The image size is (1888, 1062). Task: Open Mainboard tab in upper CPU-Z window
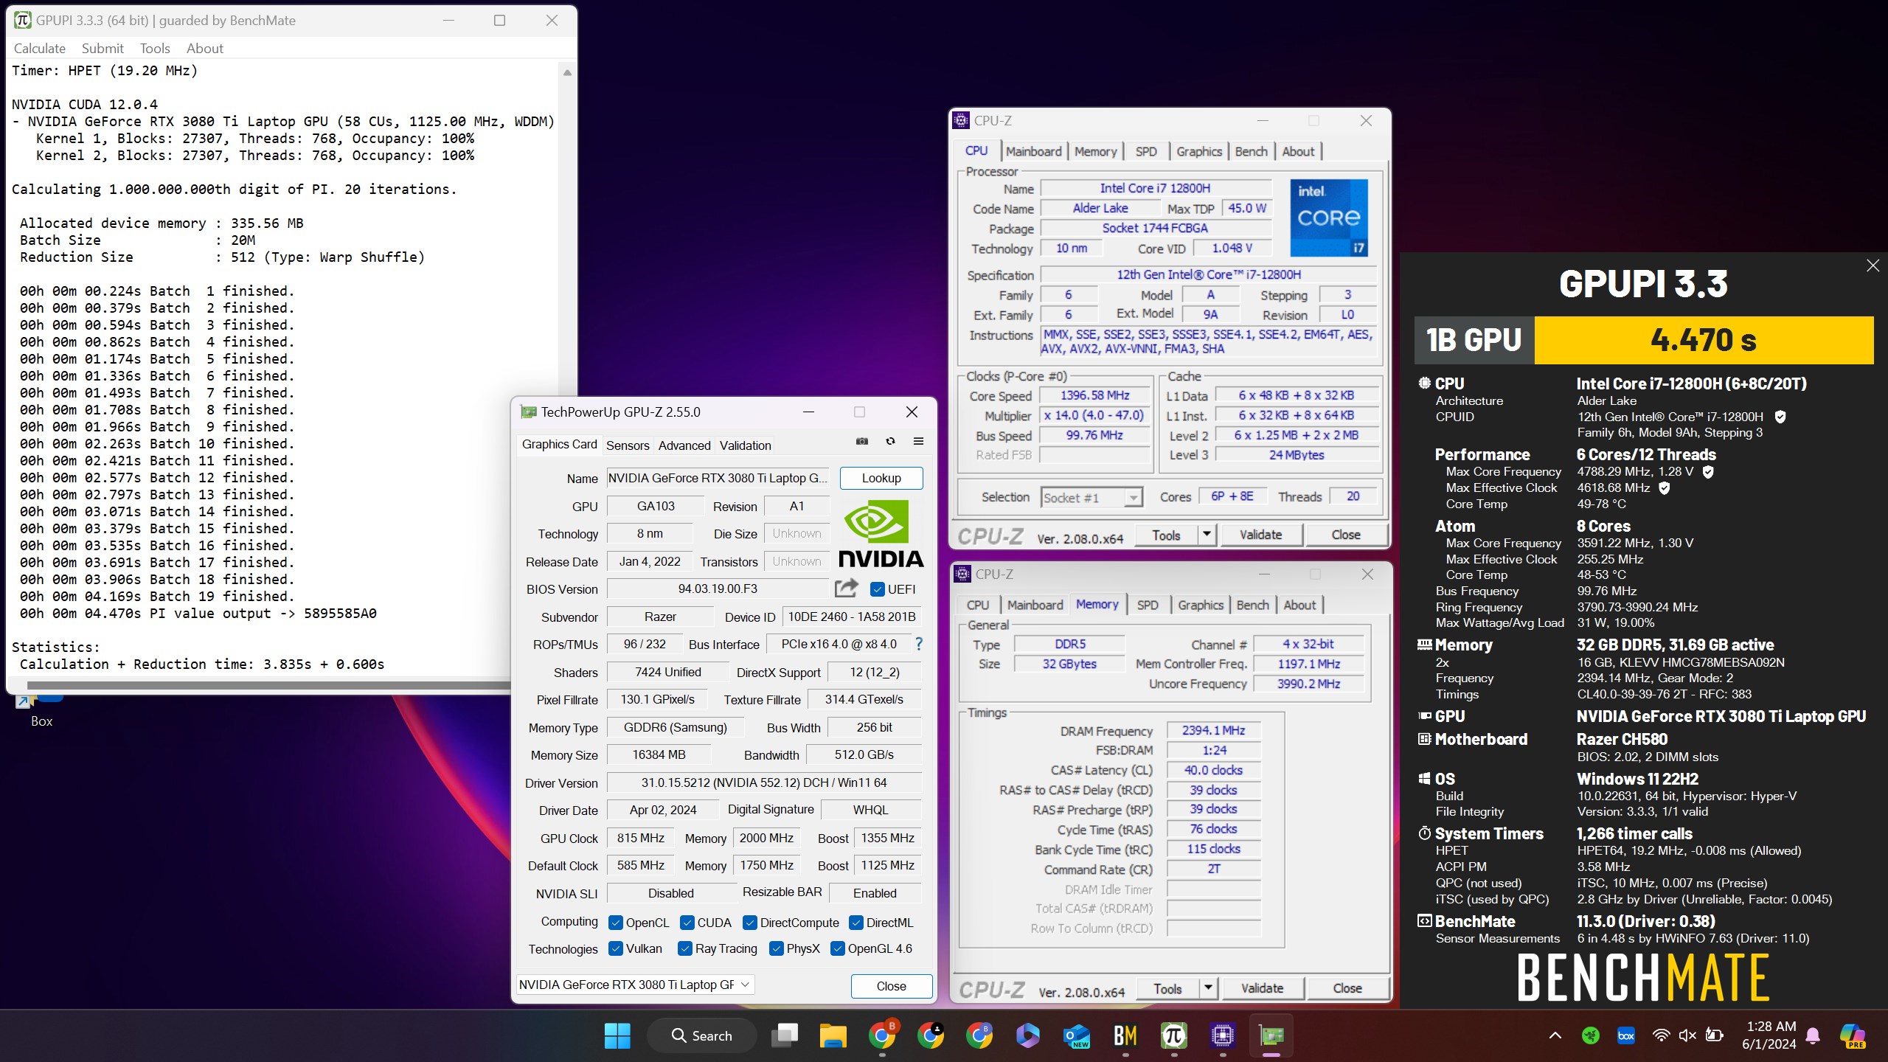click(x=1033, y=151)
